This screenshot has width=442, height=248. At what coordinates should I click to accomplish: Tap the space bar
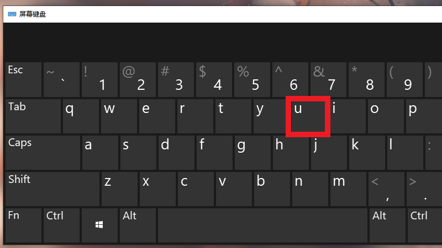tap(262, 225)
